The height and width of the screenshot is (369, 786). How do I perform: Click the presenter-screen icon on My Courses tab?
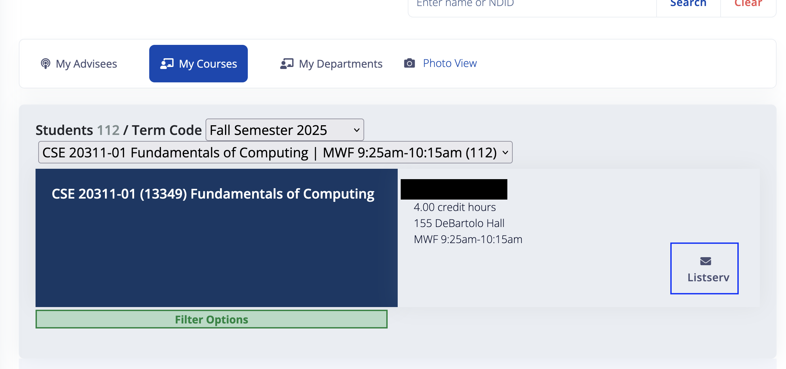click(167, 63)
